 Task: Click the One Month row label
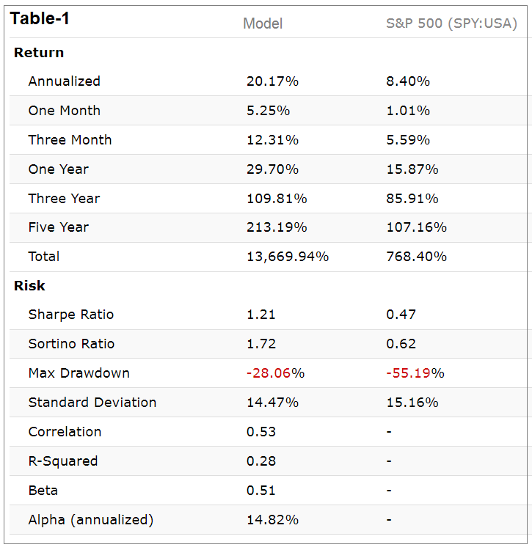pyautogui.click(x=65, y=111)
